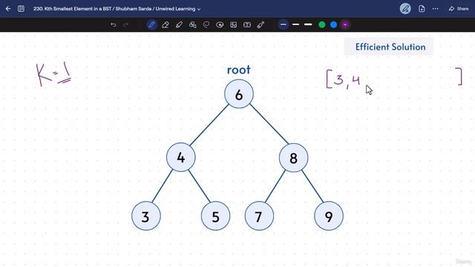
Task: Select the Highlighter tool
Action: point(179,24)
